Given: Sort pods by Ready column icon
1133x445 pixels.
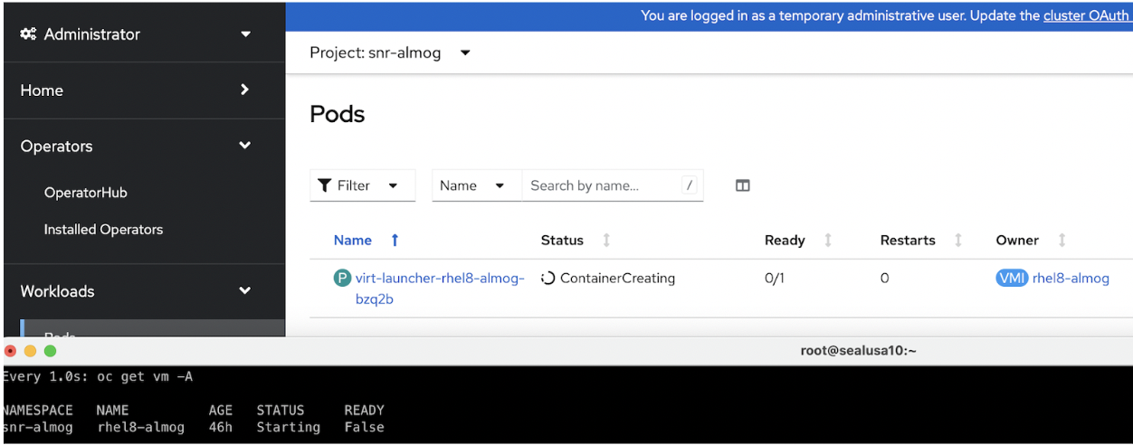Looking at the screenshot, I should click(x=827, y=241).
